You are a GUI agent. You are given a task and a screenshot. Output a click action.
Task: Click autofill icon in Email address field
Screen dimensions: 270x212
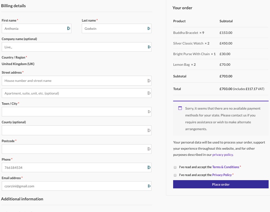pyautogui.click(x=149, y=186)
